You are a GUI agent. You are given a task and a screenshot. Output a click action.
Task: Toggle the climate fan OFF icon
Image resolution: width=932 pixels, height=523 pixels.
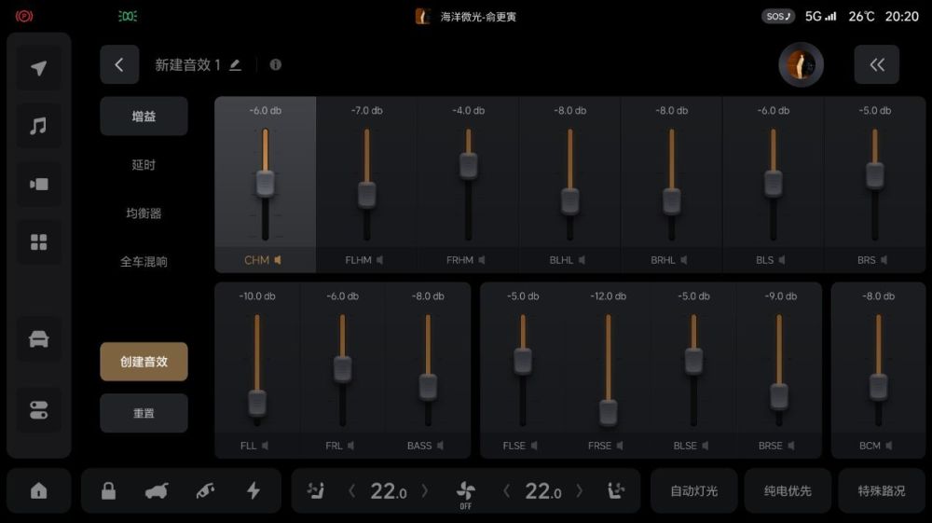[465, 494]
